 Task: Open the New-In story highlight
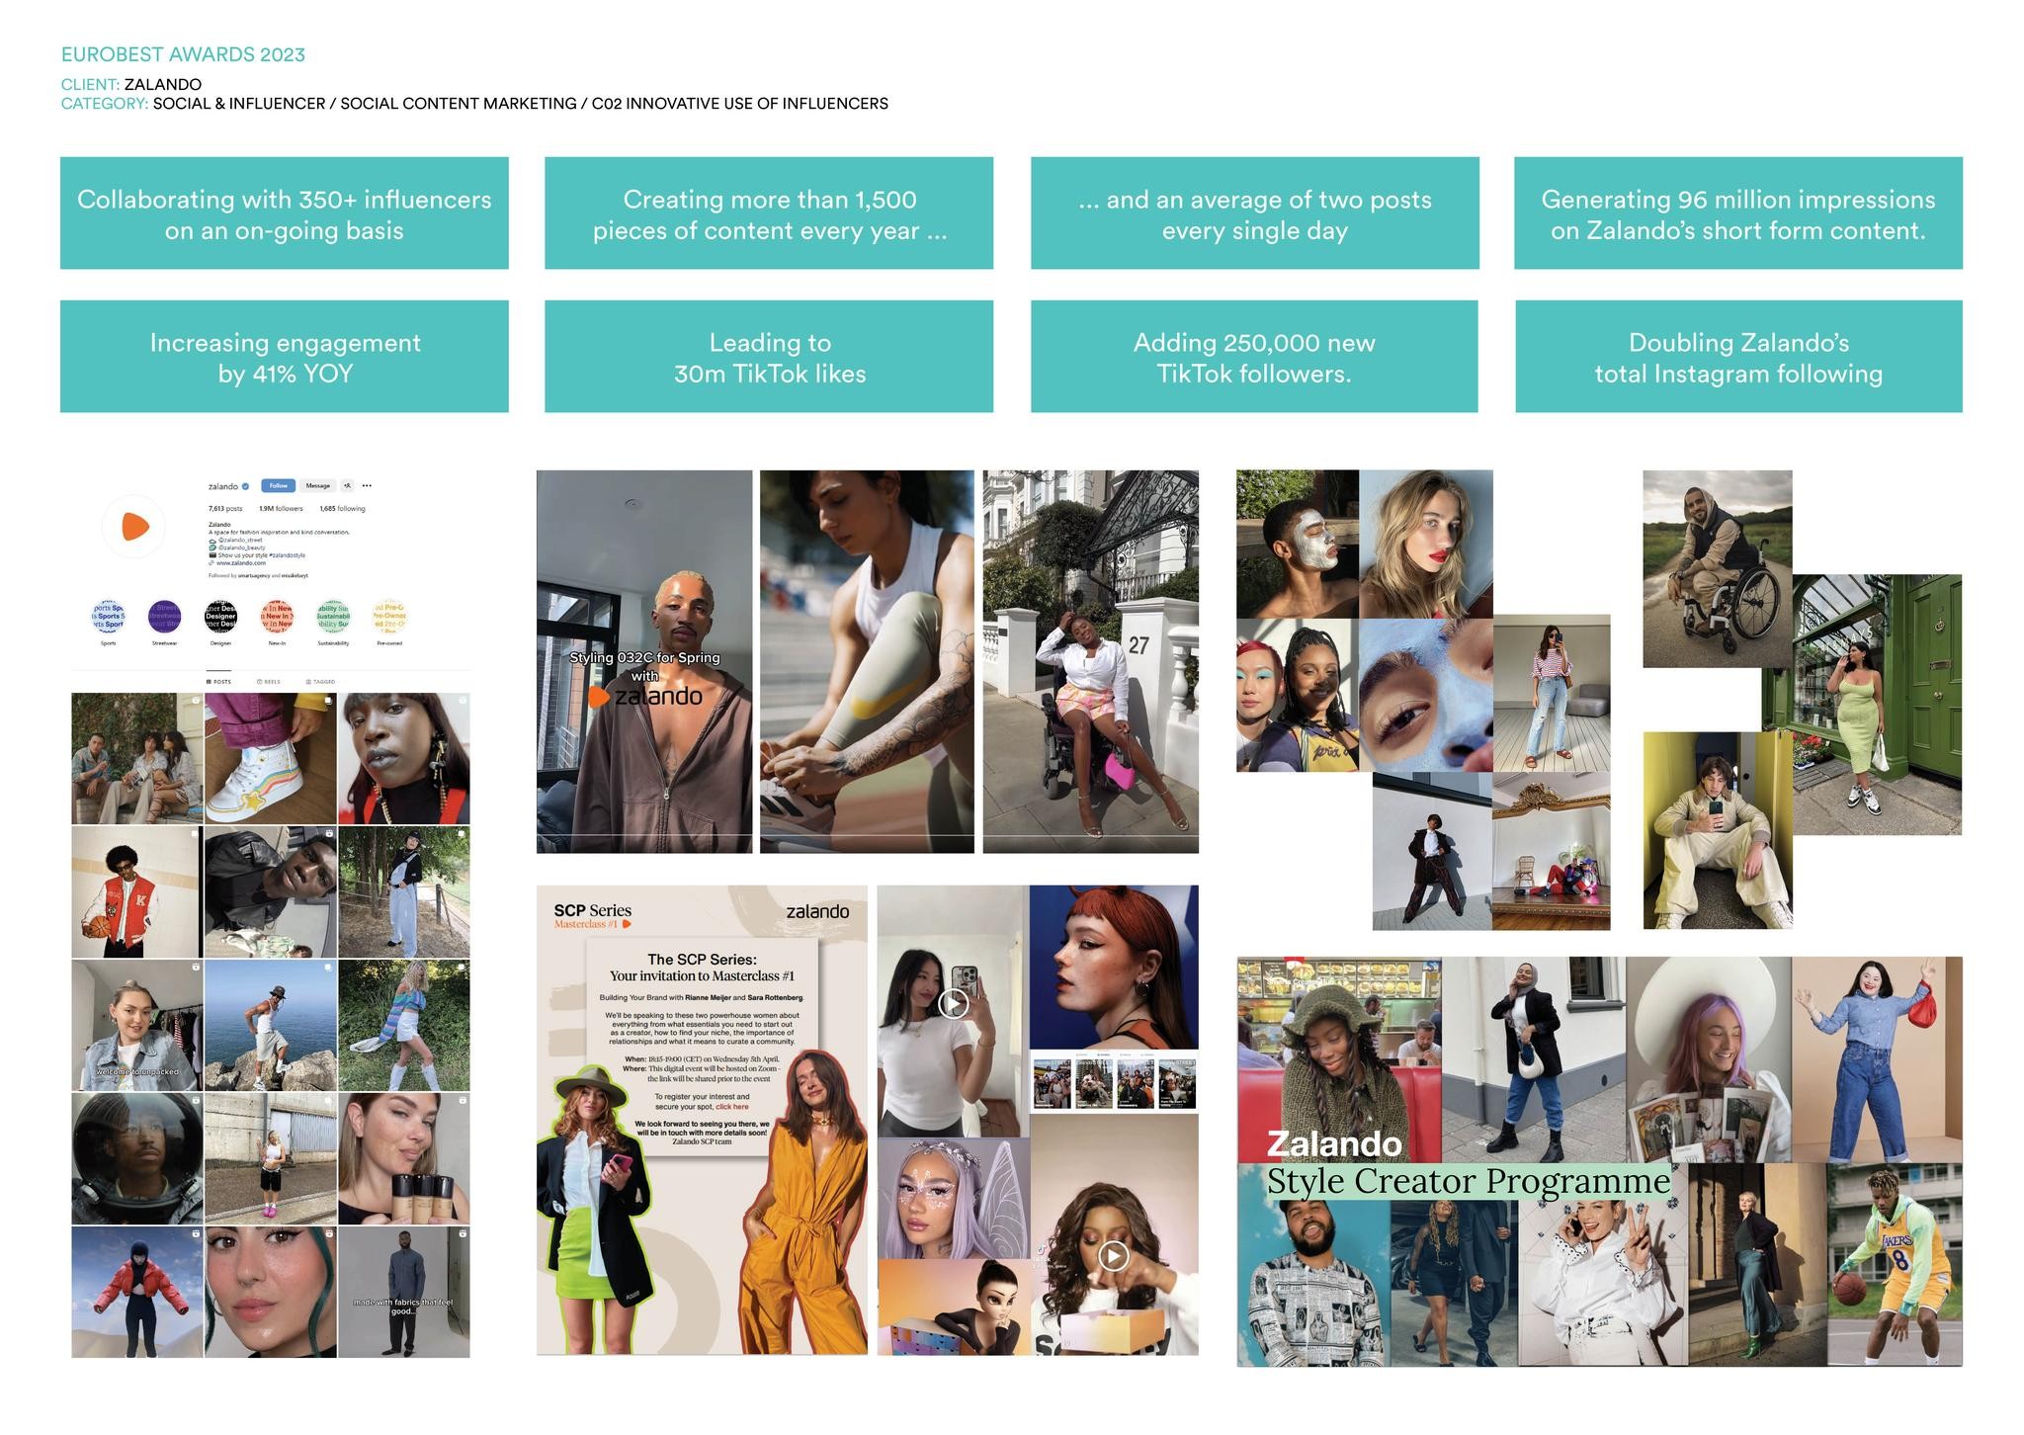(x=277, y=616)
